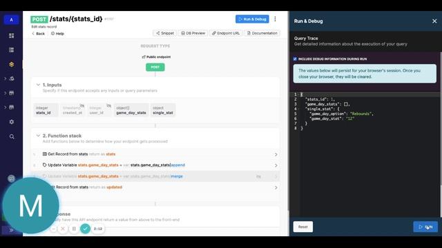Close the Run & Debug panel
The height and width of the screenshot is (248, 442).
434,21
